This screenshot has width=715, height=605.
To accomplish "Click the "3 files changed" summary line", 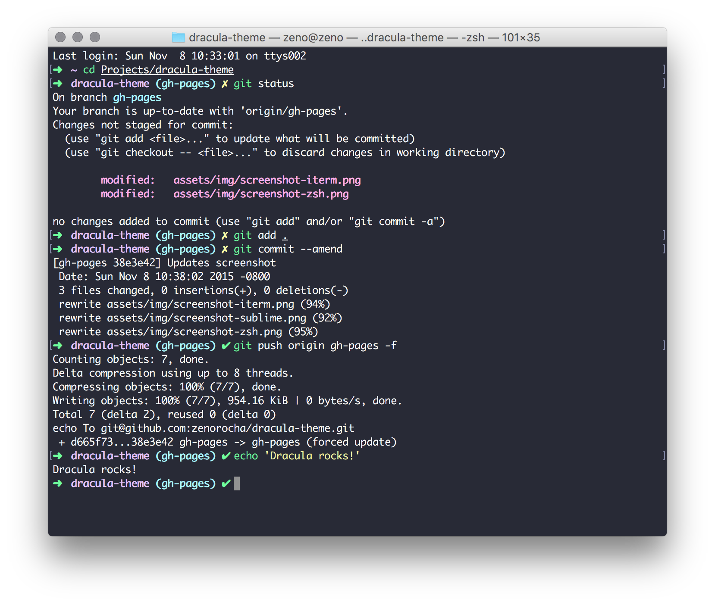I will (x=204, y=290).
